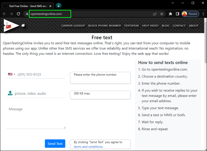The width and height of the screenshot is (207, 151).
Task: Open the country flag dropdown
Action: 12,74
